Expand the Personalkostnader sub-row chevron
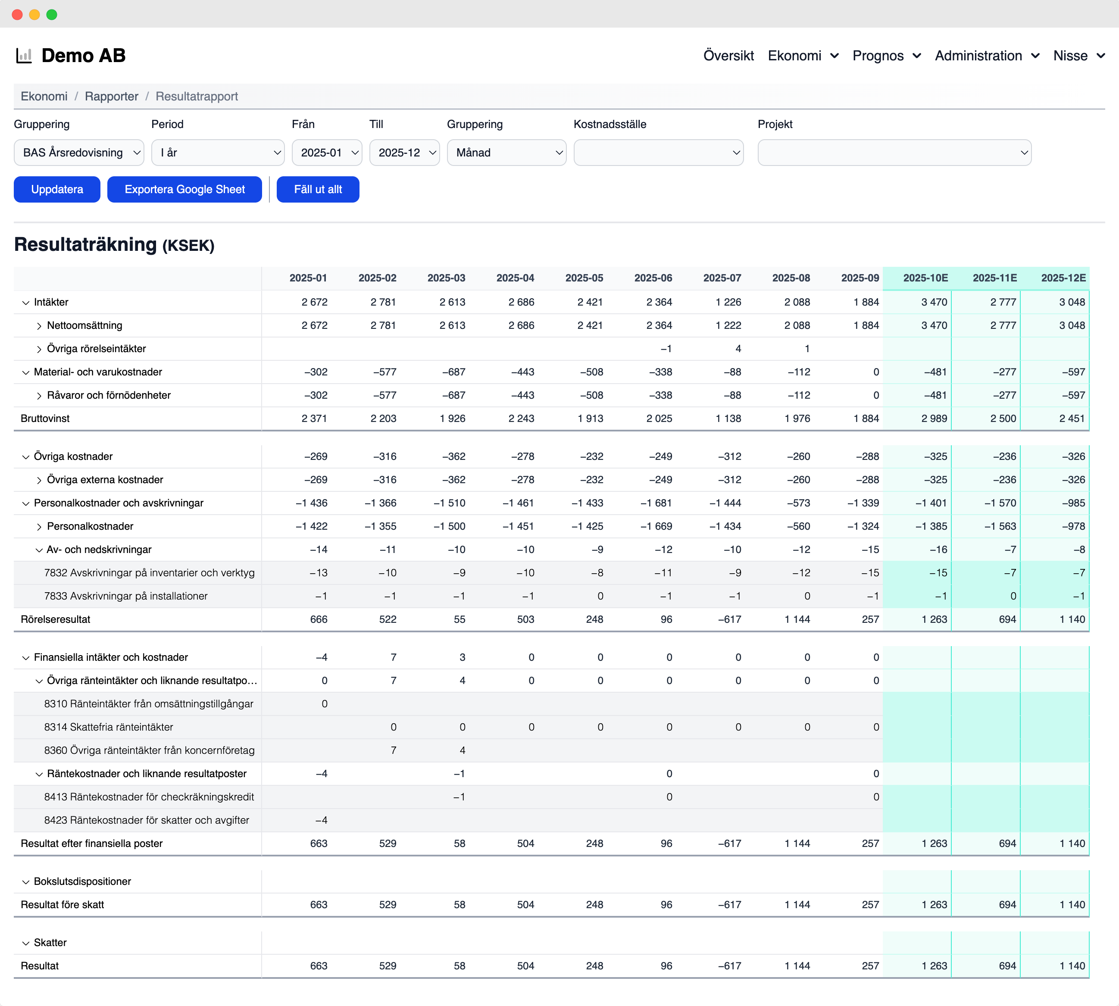Viewport: 1119px width, 1006px height. pos(39,527)
